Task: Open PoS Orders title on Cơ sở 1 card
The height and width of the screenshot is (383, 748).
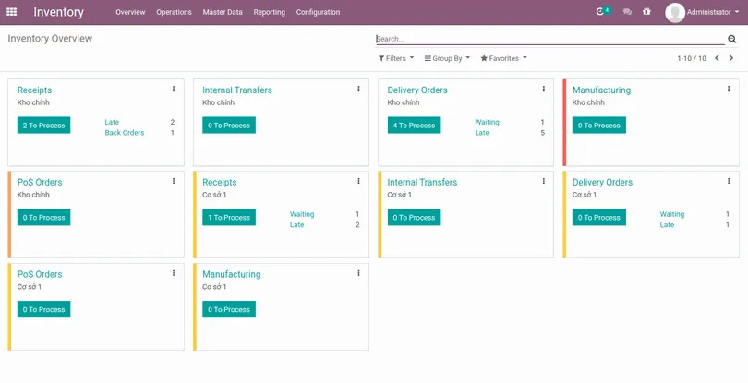Action: tap(40, 274)
